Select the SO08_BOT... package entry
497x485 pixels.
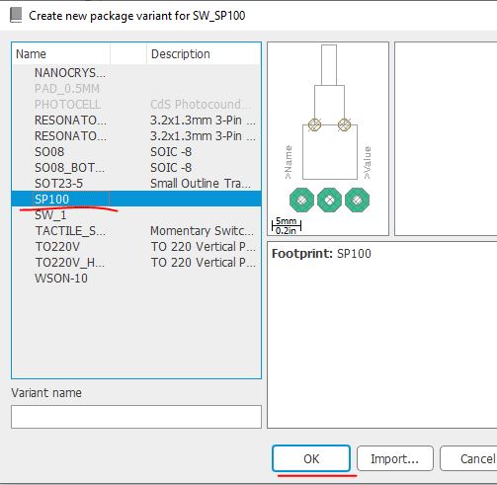tap(136, 168)
